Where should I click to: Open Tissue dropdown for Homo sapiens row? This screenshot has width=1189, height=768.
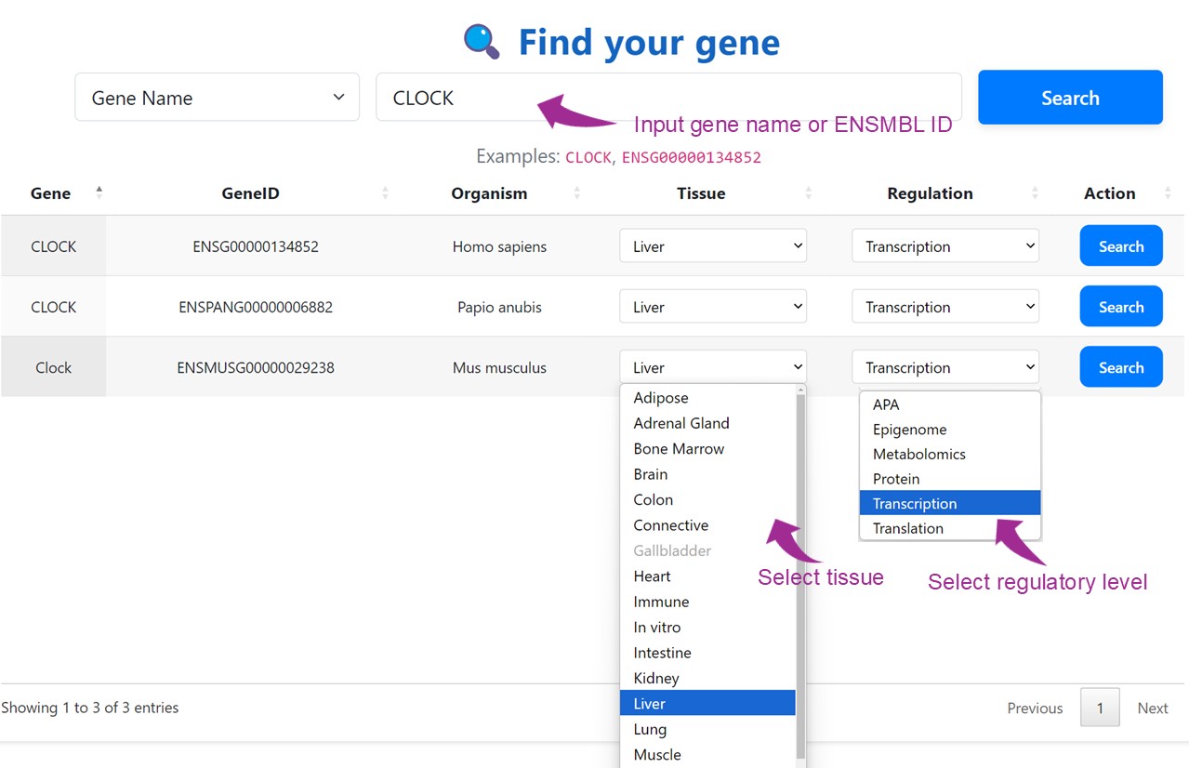tap(712, 246)
